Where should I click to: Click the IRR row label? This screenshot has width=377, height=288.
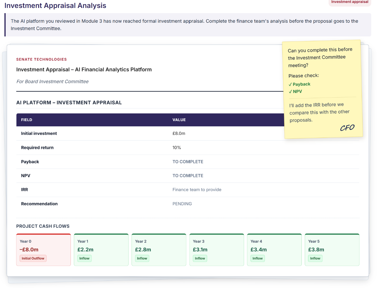click(24, 190)
